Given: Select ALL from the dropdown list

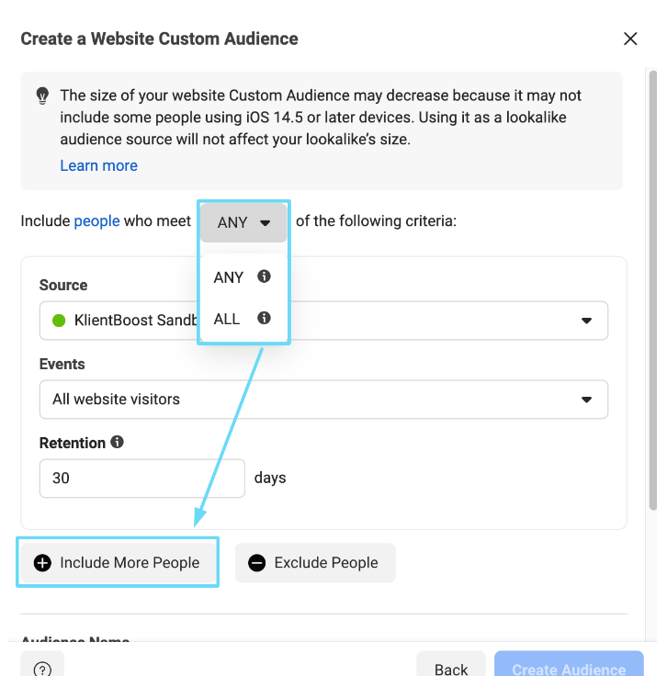Looking at the screenshot, I should pos(227,319).
